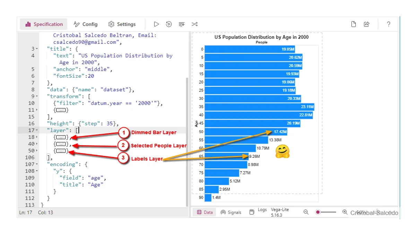
Task: Format the spec using the format code icon
Action: [182, 24]
